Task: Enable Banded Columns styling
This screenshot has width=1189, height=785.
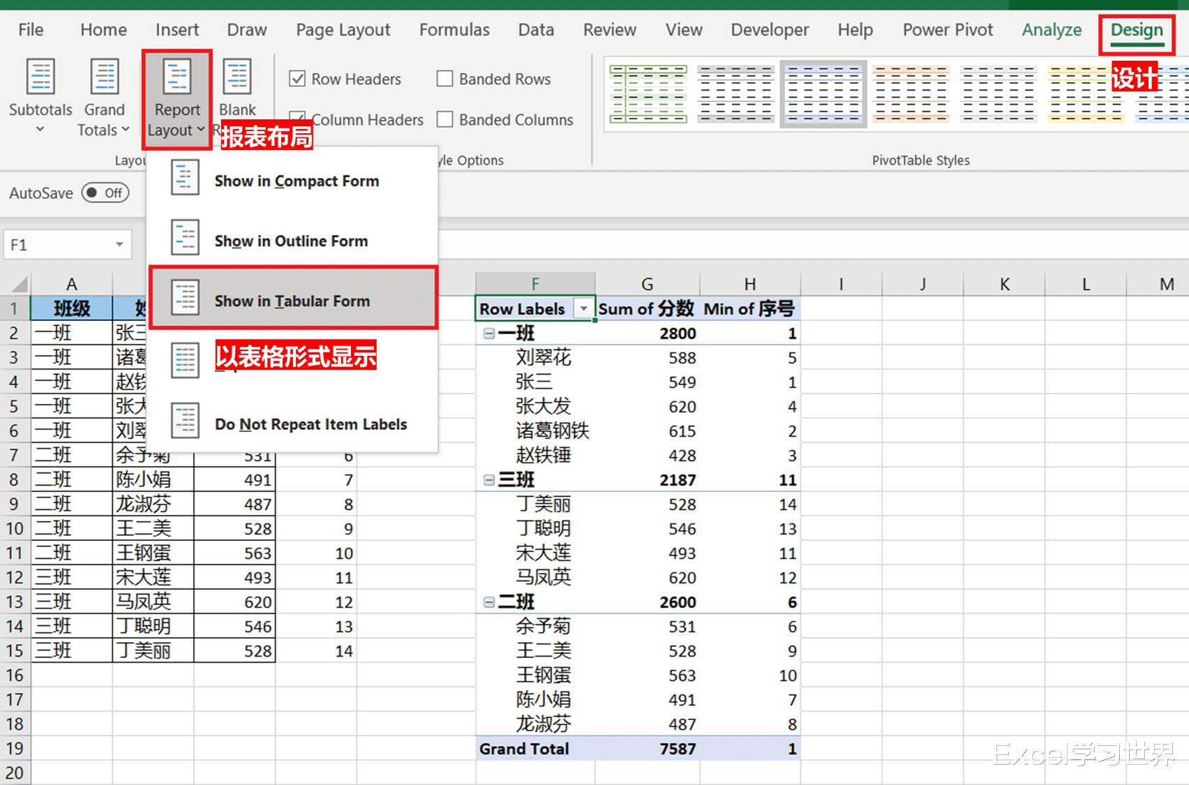Action: [x=444, y=119]
